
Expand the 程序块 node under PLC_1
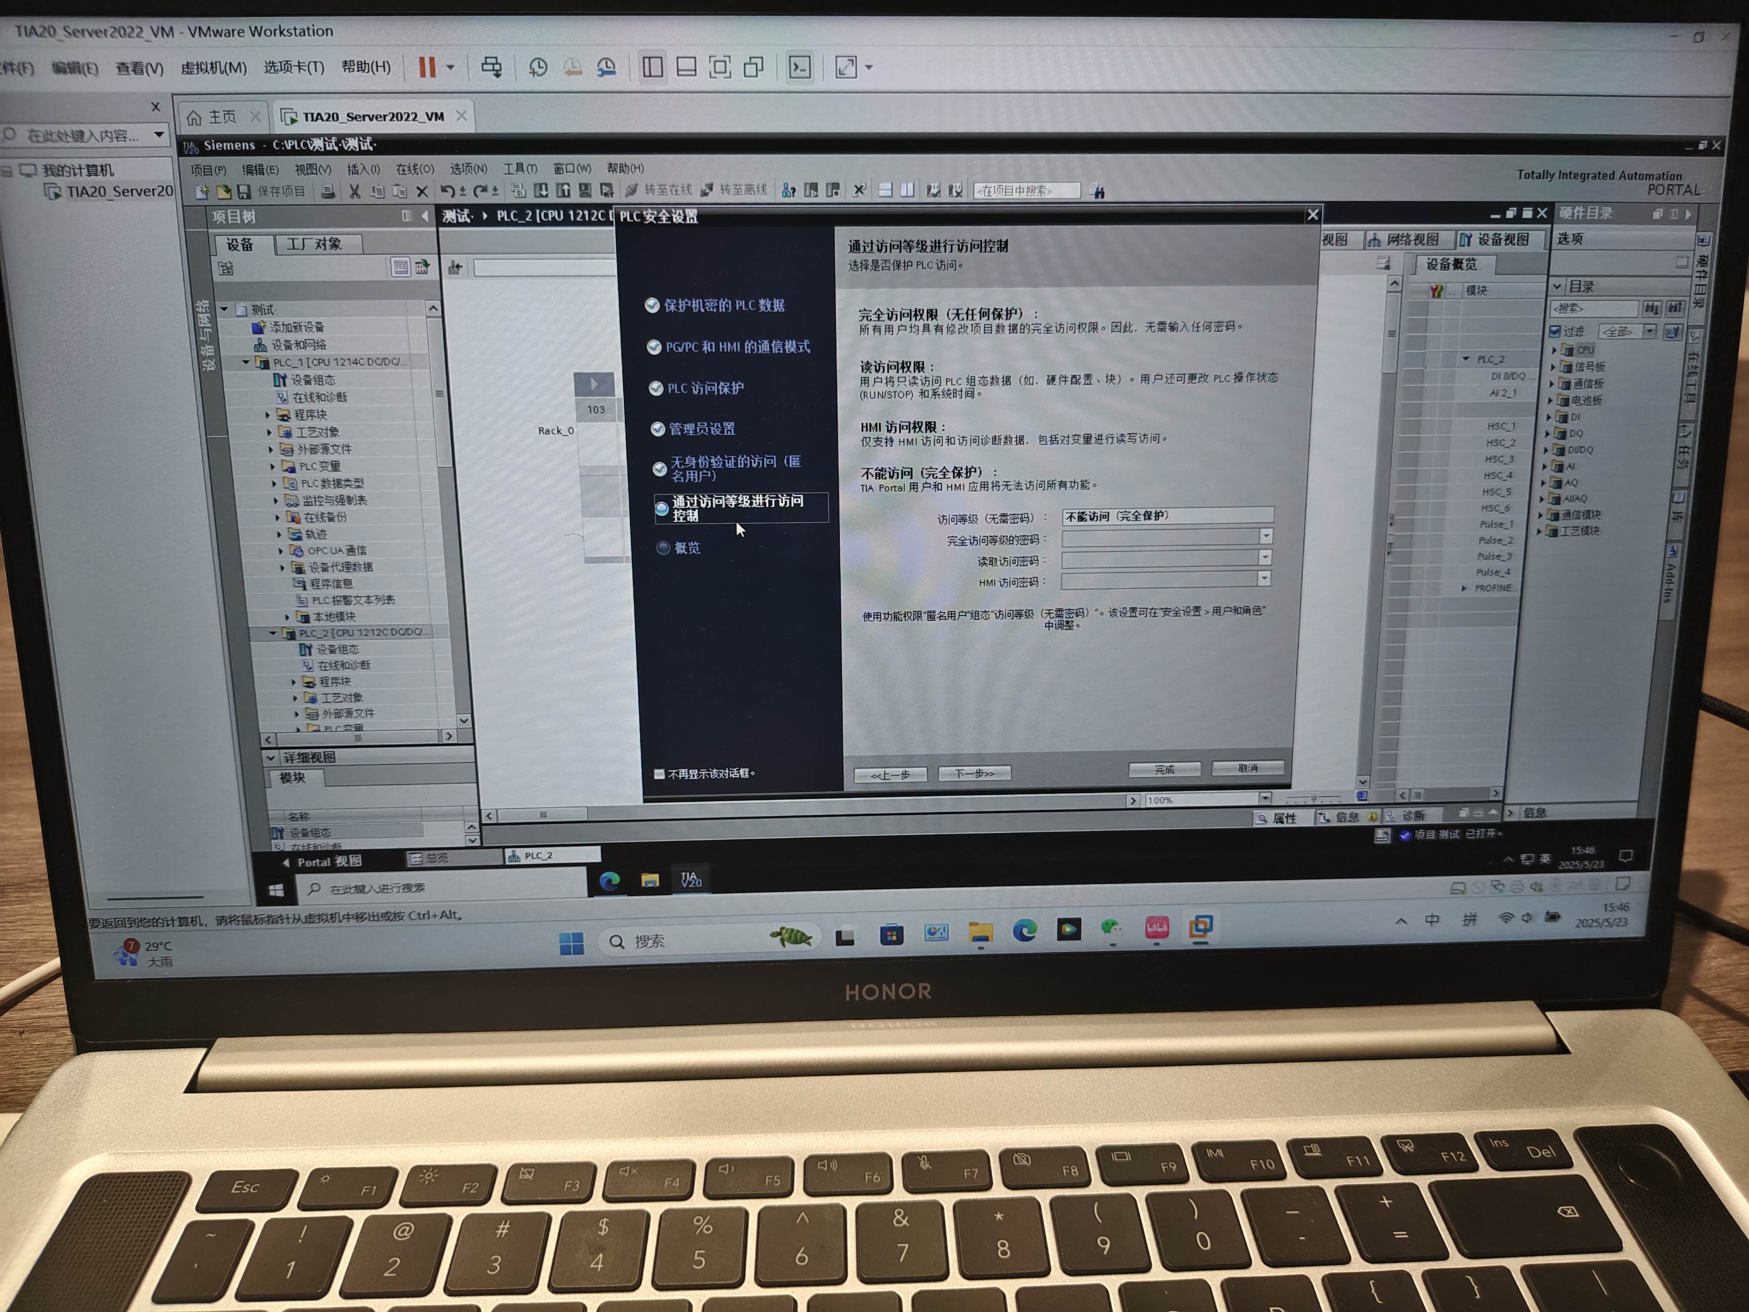[268, 414]
